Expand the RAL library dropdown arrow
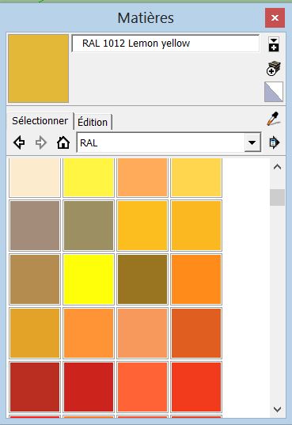 click(x=252, y=142)
